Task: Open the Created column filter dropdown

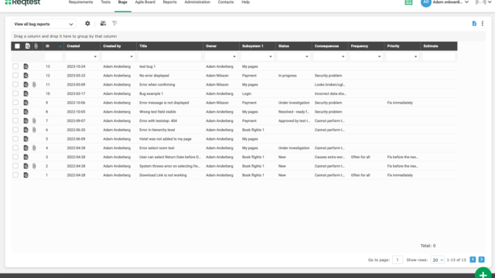Action: (95, 56)
